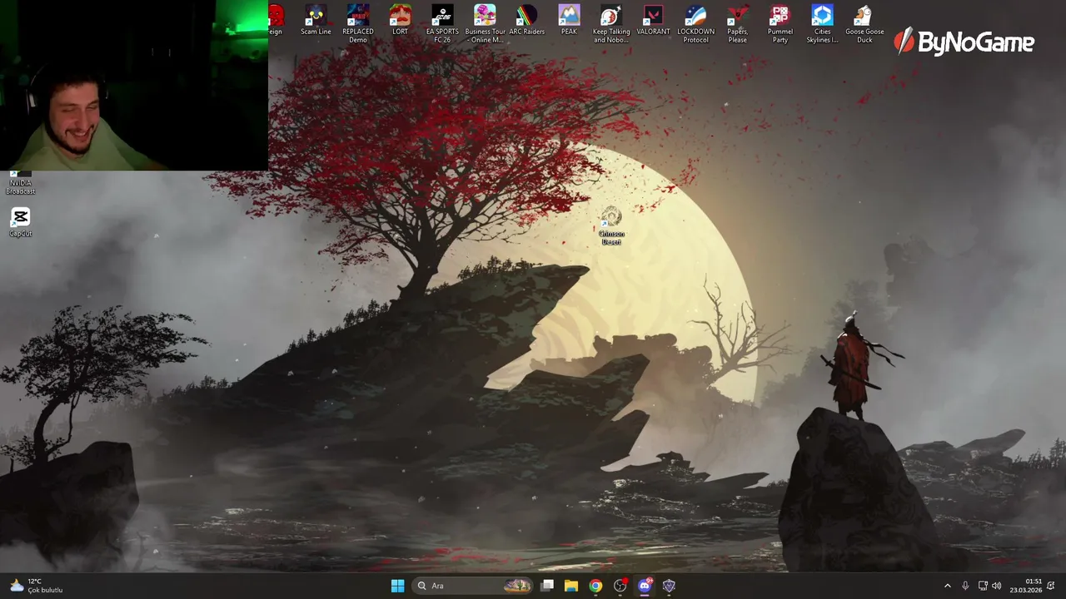The image size is (1066, 599).
Task: Select the NVIDIA Broadcast shortcut
Action: (x=21, y=182)
